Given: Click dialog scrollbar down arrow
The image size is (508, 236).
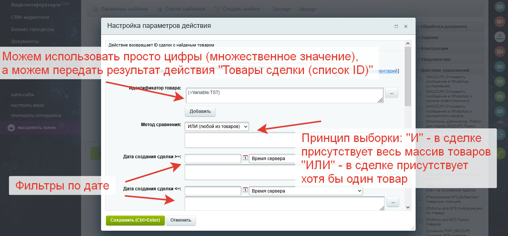Looking at the screenshot, I should (x=408, y=207).
